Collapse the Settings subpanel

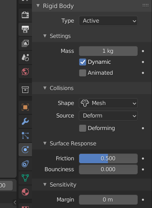pyautogui.click(x=45, y=36)
